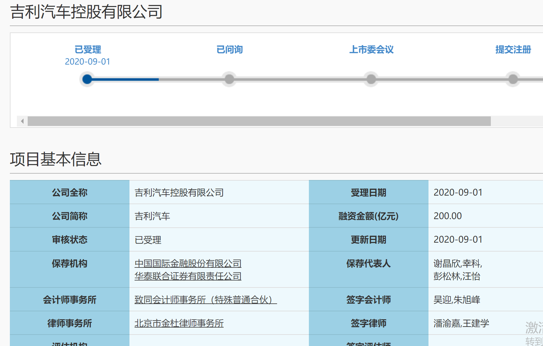Click the page title 吉利汽车控股有限公司
Screen dimensions: 543x346
click(x=87, y=12)
